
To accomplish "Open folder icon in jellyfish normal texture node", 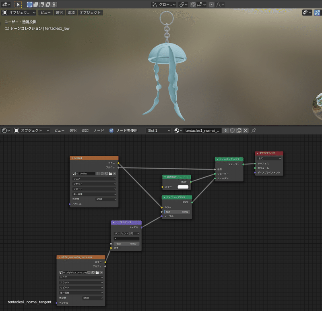I will pos(97,273).
